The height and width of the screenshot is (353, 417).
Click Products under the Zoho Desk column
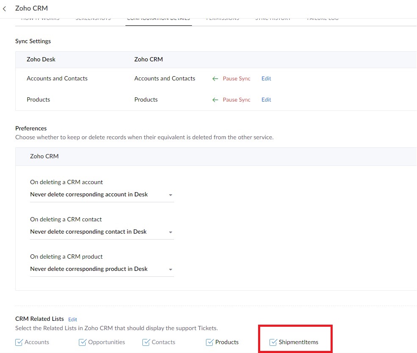click(x=38, y=100)
